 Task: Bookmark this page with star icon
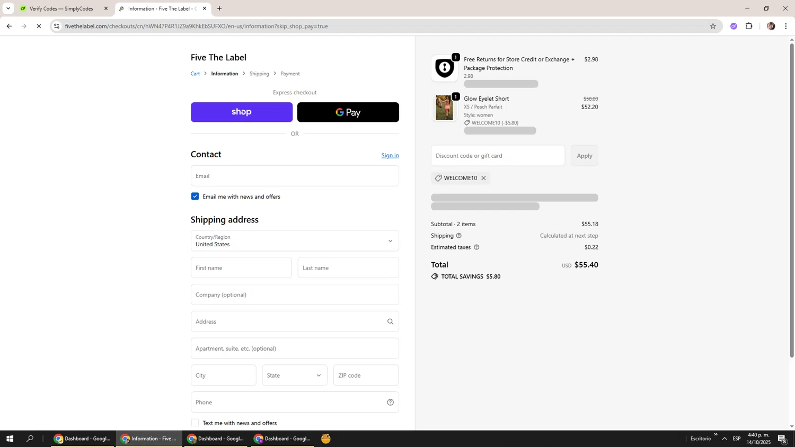pos(713,26)
